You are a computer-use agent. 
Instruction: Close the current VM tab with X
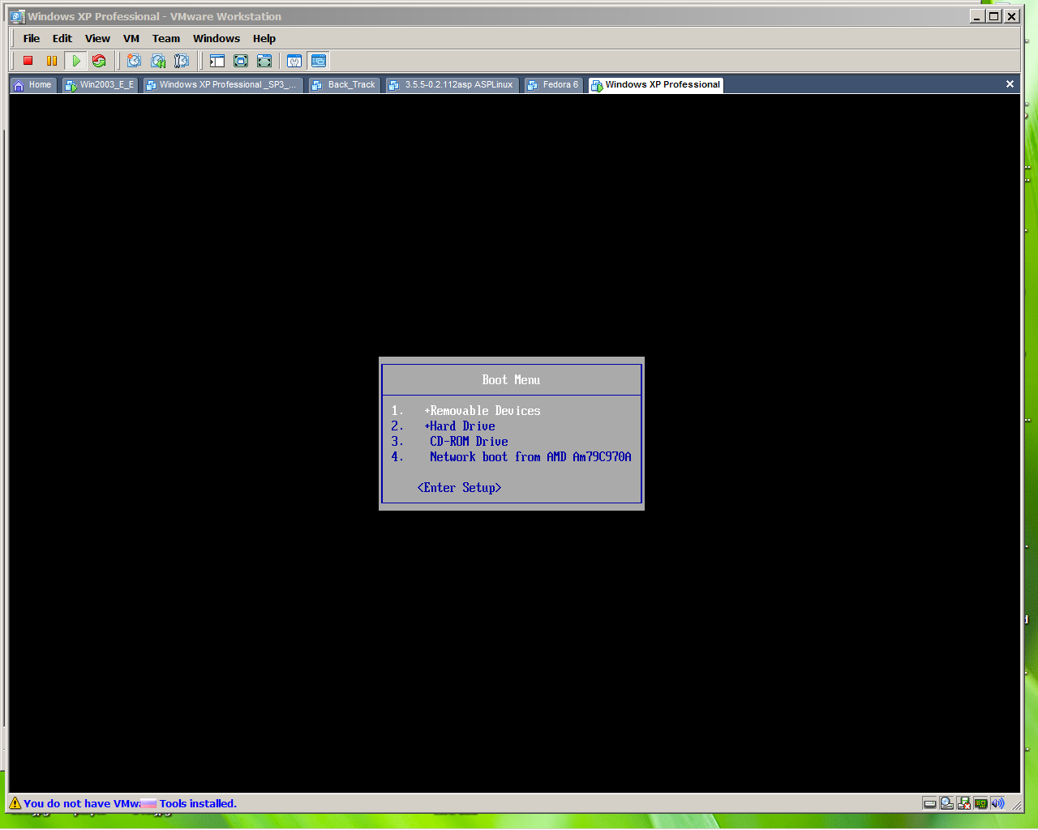click(1010, 84)
